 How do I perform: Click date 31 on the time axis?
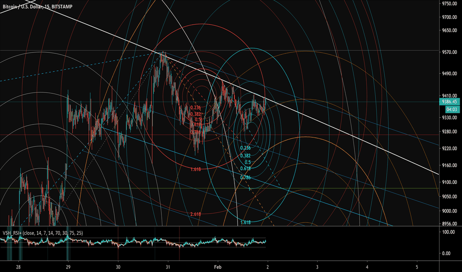168,267
